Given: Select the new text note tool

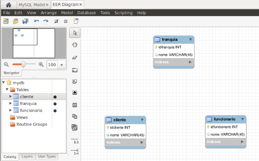Looking at the screenshot, I should coord(75,81).
